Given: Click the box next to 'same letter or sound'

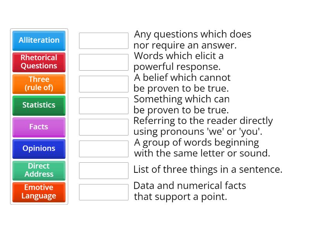Looking at the screenshot, I should [x=103, y=149].
